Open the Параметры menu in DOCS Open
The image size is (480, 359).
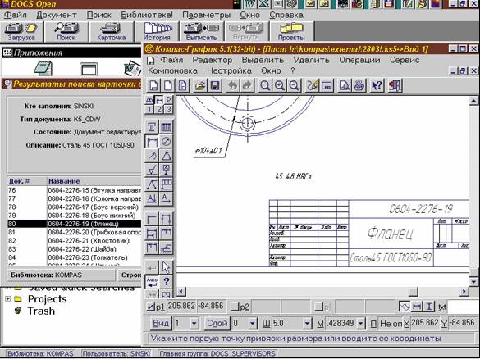pyautogui.click(x=206, y=15)
